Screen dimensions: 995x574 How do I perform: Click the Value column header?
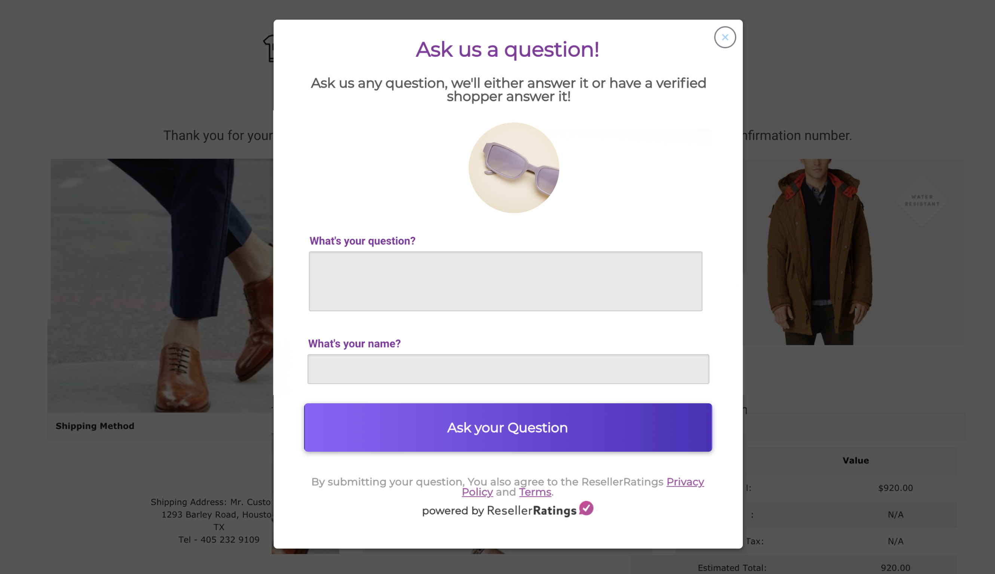click(855, 460)
